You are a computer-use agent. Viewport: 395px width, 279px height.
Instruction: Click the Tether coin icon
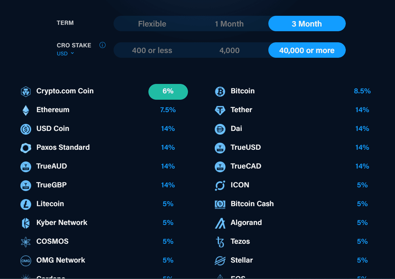coord(220,110)
